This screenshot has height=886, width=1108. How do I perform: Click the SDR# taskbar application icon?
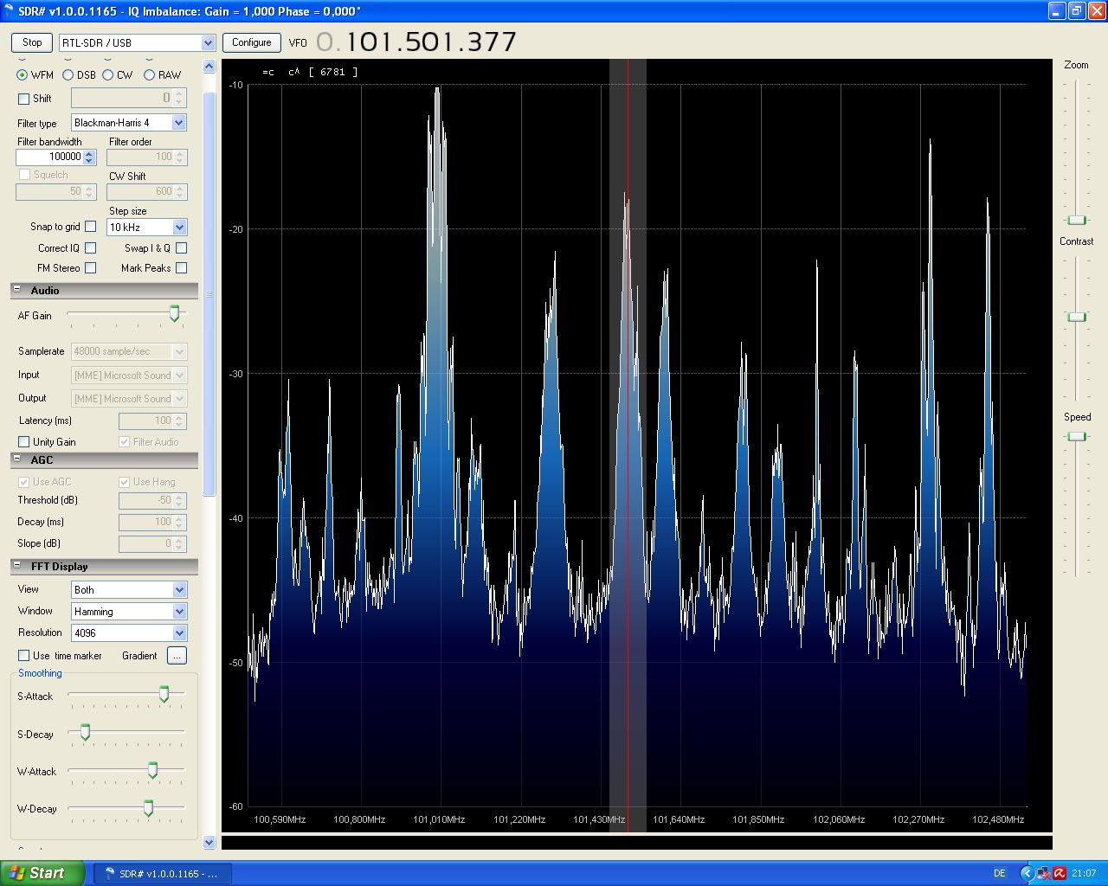(110, 874)
